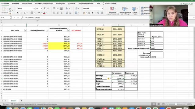Image resolution: width=195 pixels, height=109 pixels.
Task: Switch to the Данные ribbon tab
Action: pyautogui.click(x=72, y=4)
